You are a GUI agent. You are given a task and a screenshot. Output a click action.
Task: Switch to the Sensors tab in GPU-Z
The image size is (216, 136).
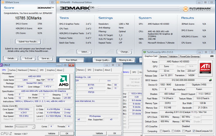coord(163,56)
